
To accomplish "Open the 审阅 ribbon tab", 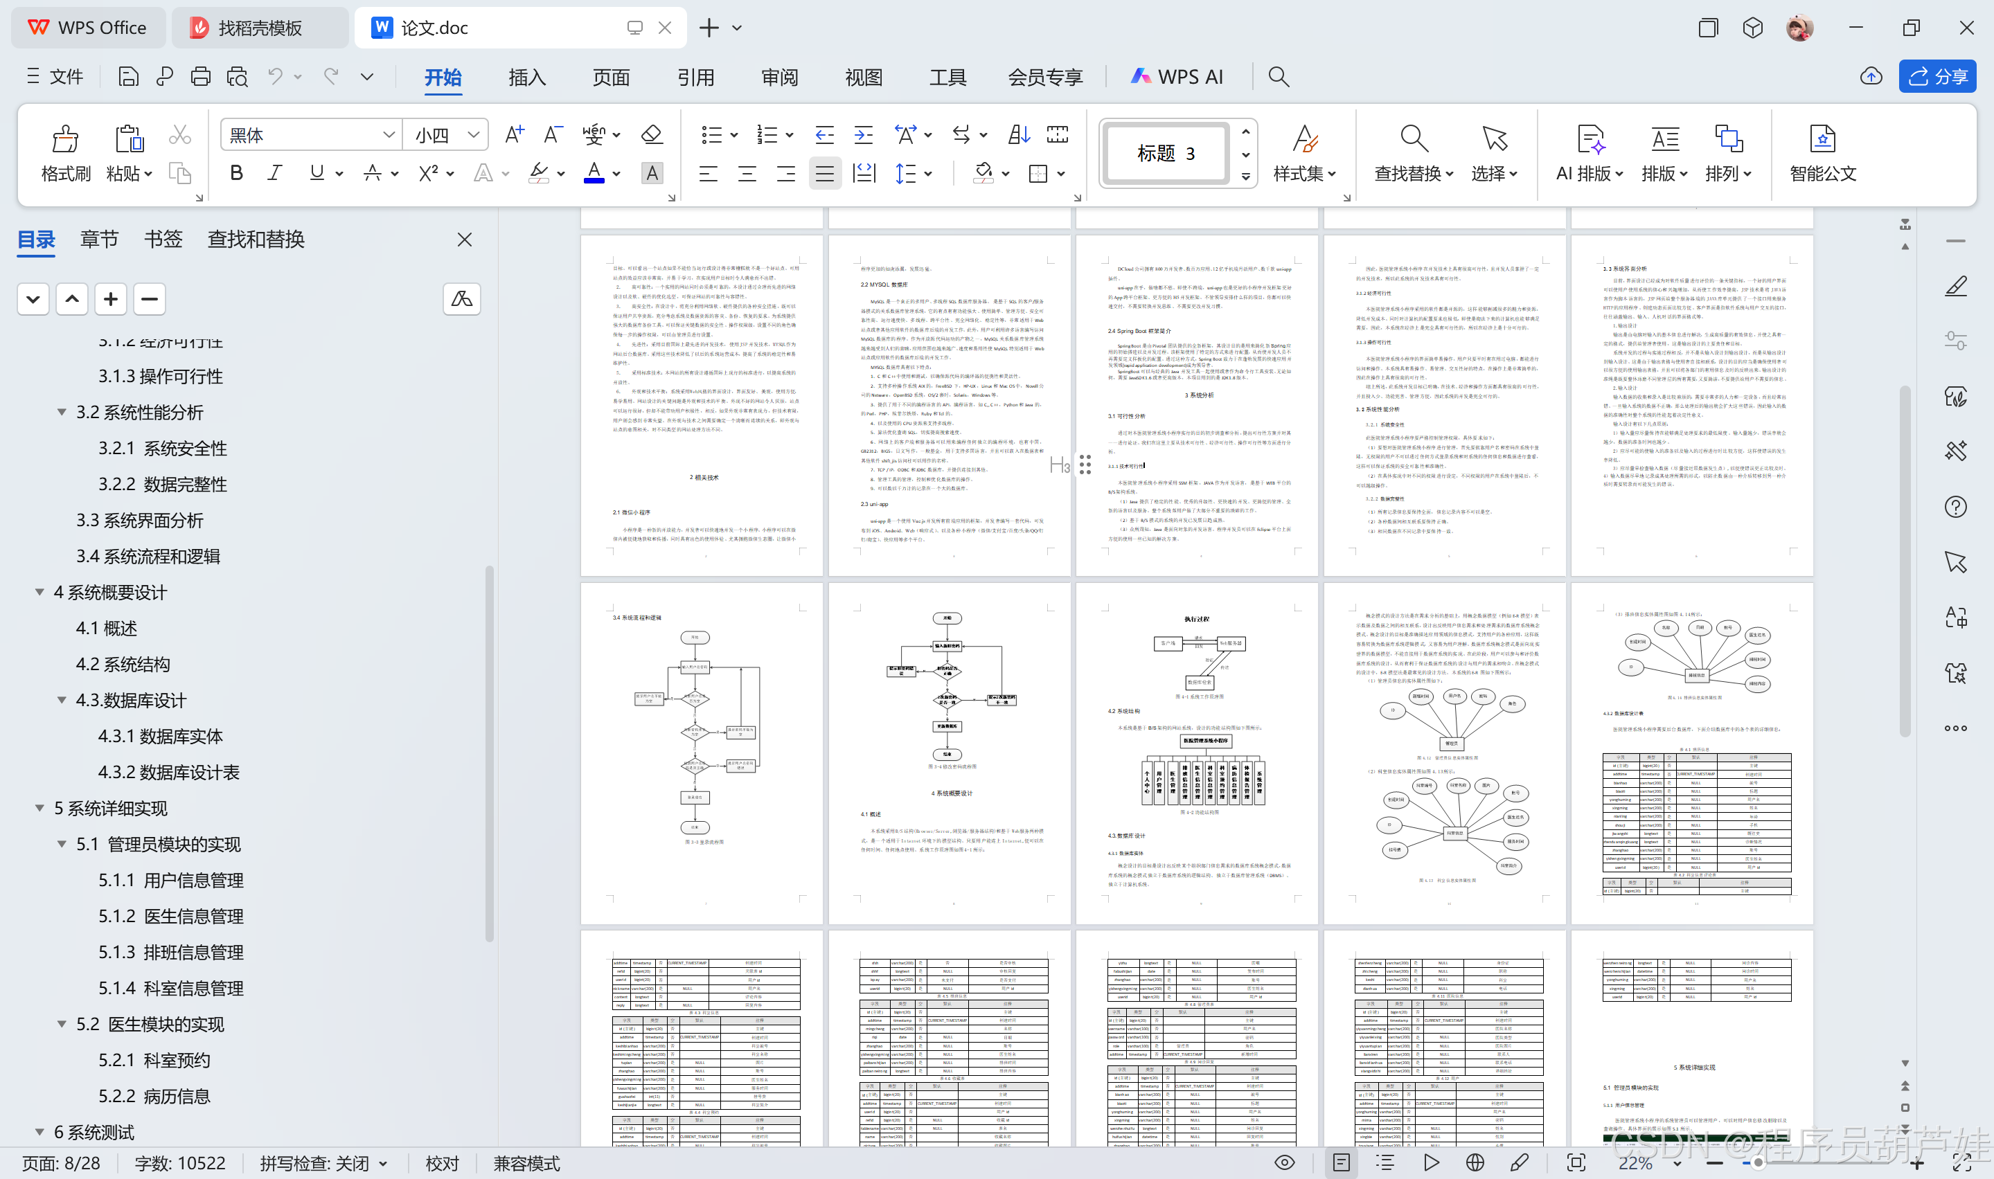I will pyautogui.click(x=780, y=77).
